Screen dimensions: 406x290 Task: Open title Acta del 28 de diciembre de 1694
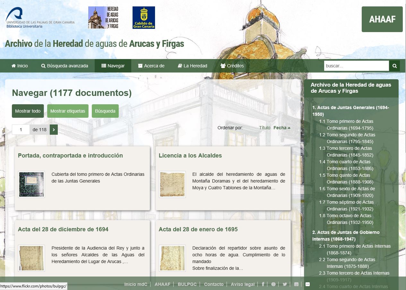(x=63, y=229)
